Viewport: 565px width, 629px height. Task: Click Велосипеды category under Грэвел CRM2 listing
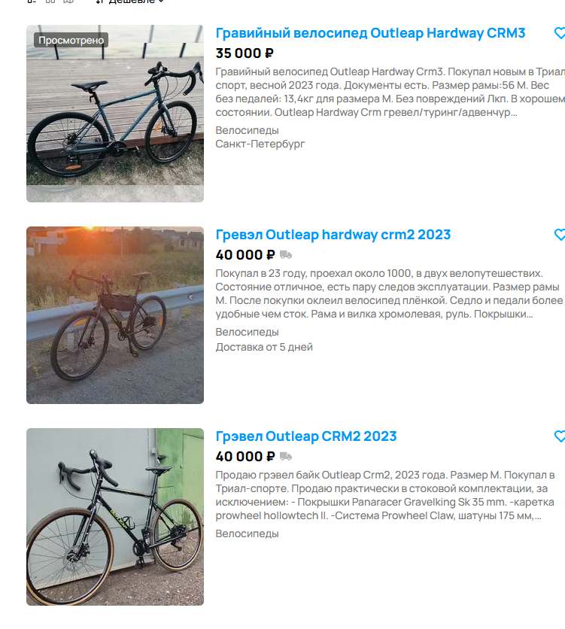[247, 533]
